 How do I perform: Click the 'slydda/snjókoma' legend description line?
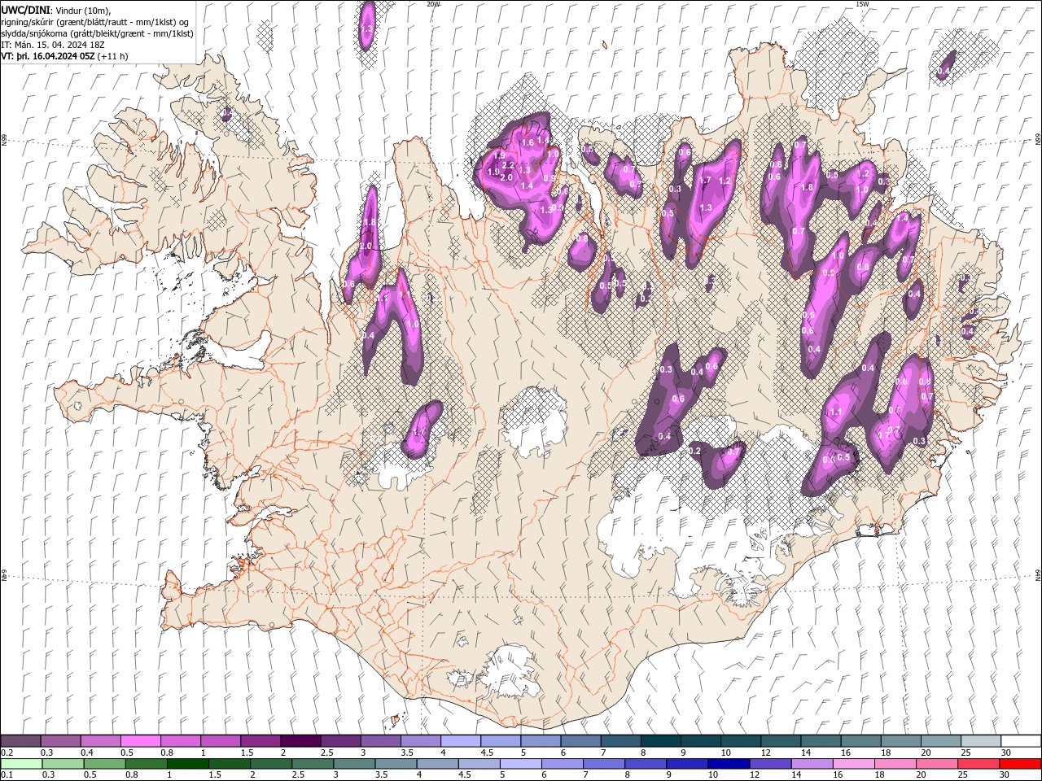(x=97, y=33)
